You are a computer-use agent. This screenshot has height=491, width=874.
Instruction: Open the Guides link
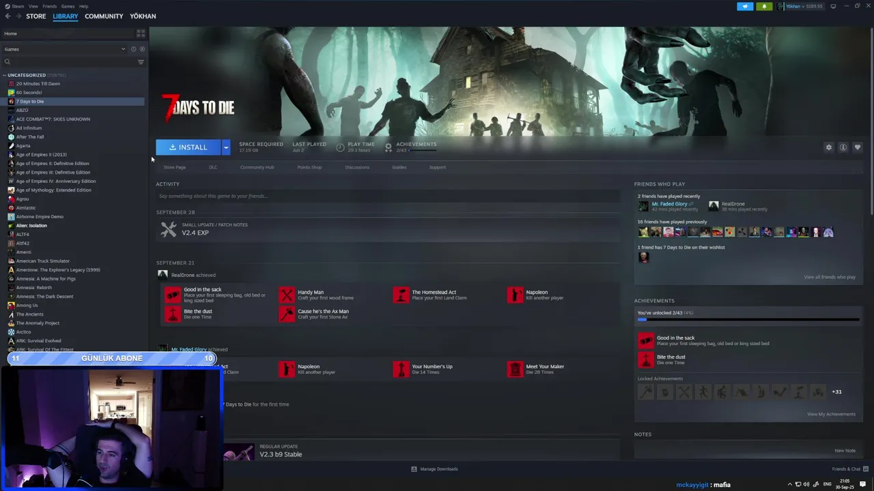399,167
